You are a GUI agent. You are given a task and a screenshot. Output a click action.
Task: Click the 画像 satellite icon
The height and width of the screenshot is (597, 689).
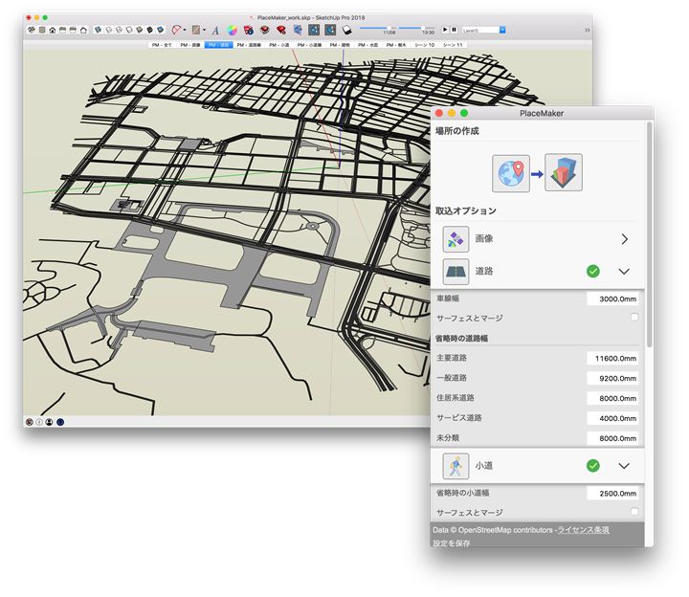pos(456,239)
